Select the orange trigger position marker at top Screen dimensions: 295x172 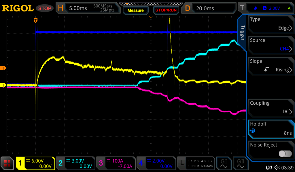(x=35, y=20)
